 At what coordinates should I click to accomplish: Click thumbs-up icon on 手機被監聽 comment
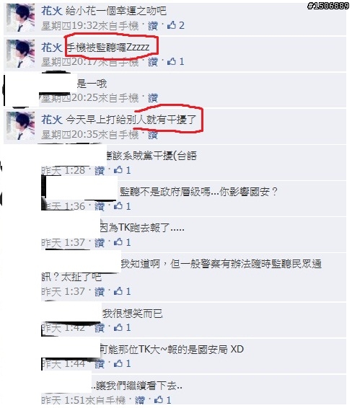(172, 61)
